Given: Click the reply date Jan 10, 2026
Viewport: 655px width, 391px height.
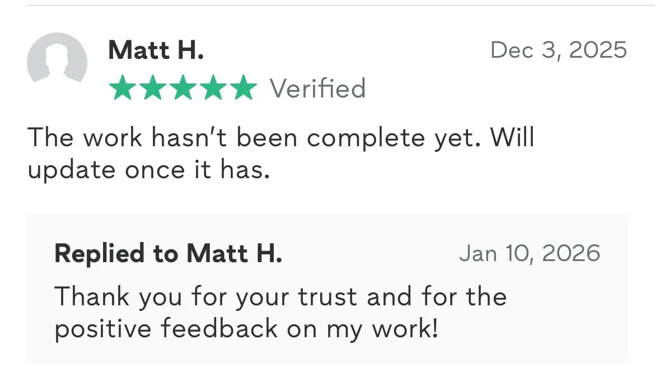Looking at the screenshot, I should (529, 253).
